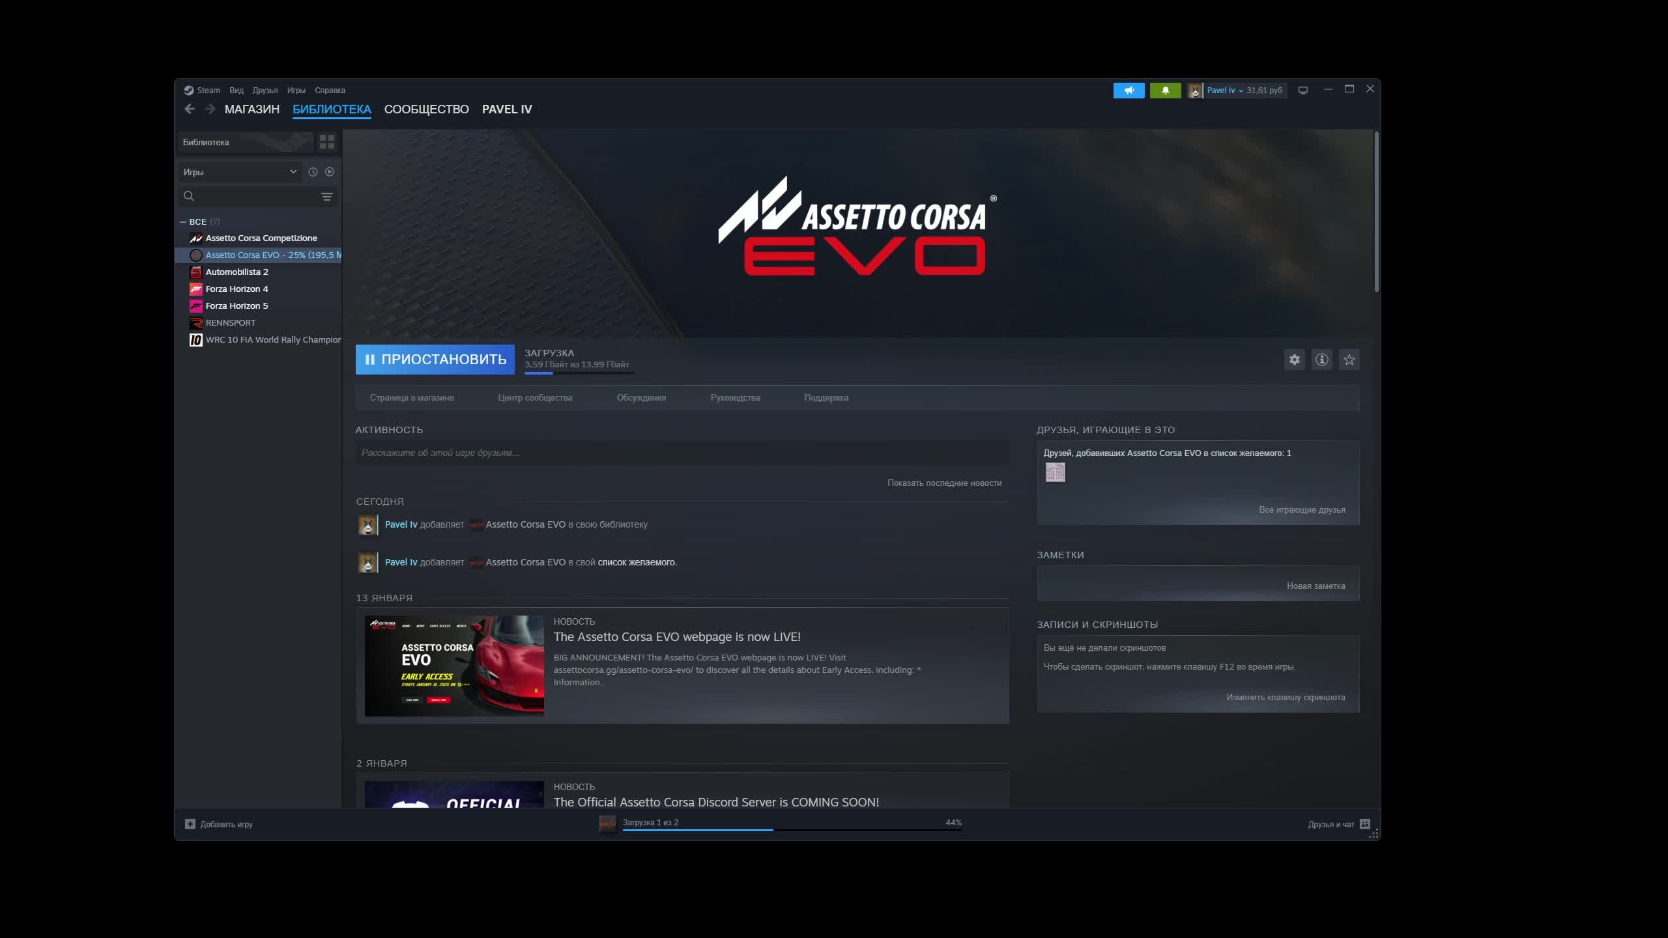Show game info panel icon
The height and width of the screenshot is (938, 1668).
coord(1321,360)
